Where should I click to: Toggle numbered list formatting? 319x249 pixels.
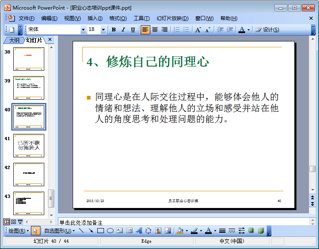(x=177, y=30)
